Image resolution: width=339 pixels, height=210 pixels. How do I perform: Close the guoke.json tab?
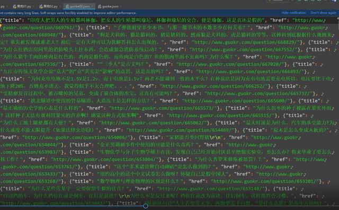click(x=121, y=6)
